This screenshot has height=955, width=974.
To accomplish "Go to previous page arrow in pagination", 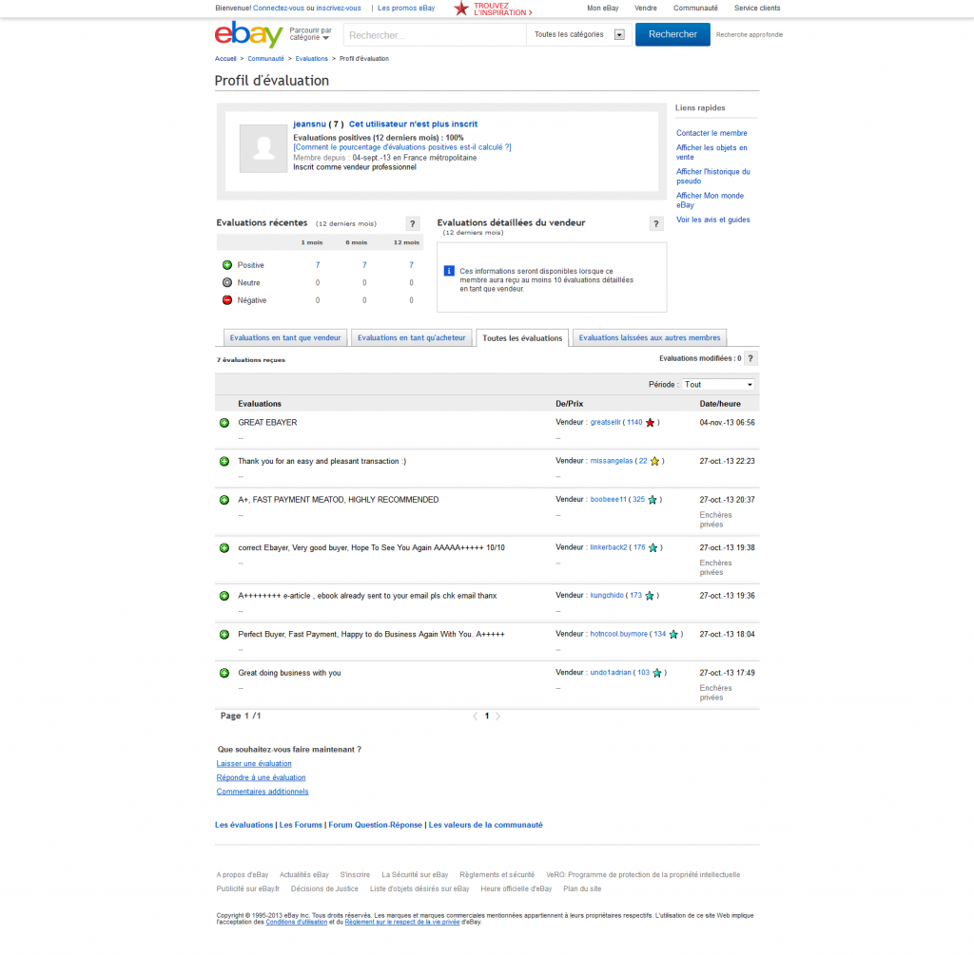I will (476, 716).
